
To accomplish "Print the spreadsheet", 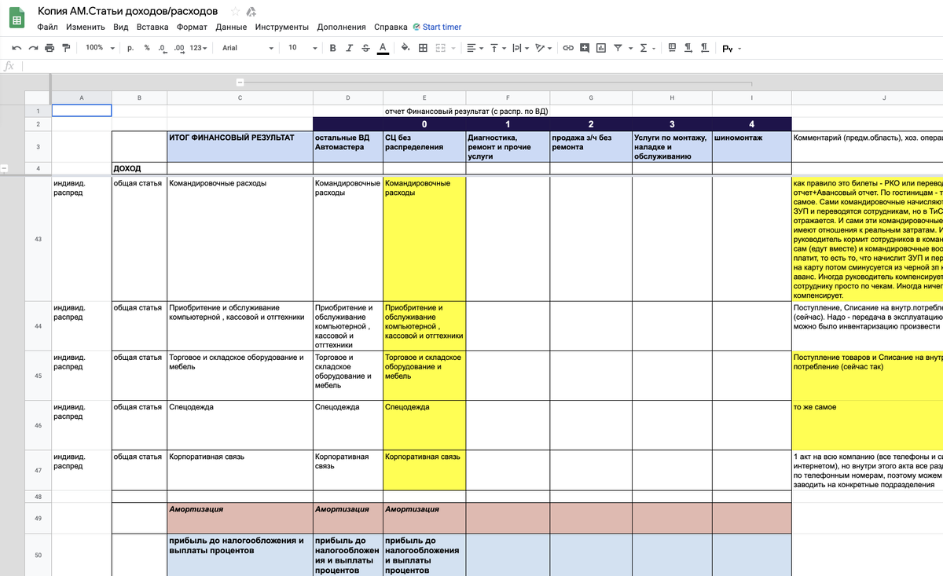I will (x=50, y=48).
